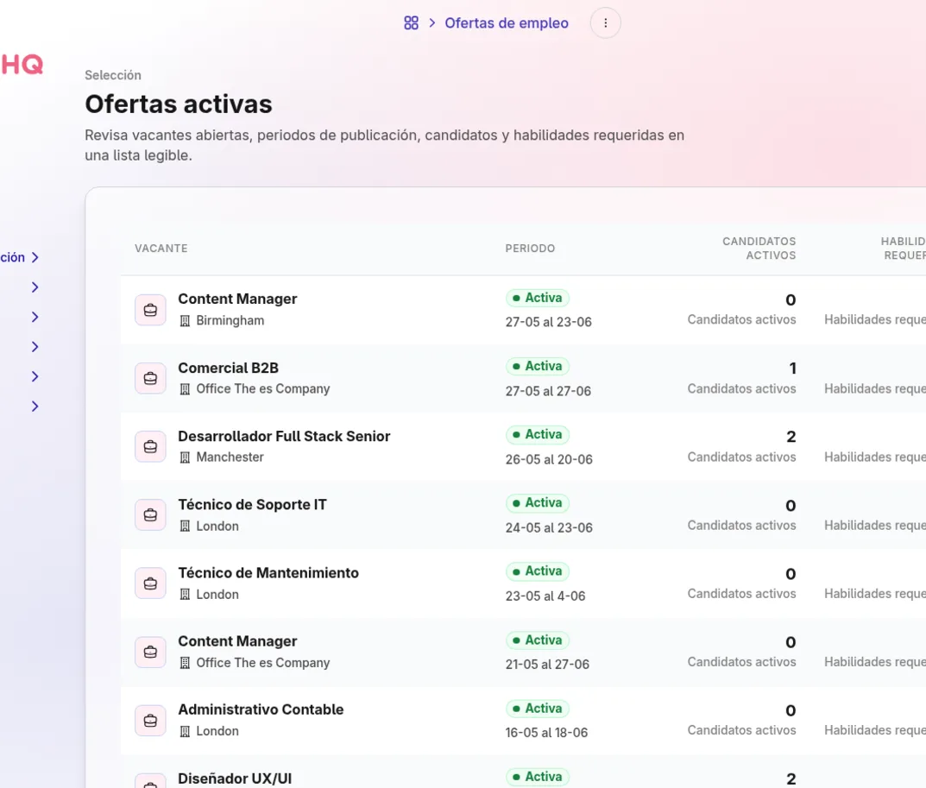Click the period 21-05 al 27-06
This screenshot has width=926, height=788.
pos(547,665)
